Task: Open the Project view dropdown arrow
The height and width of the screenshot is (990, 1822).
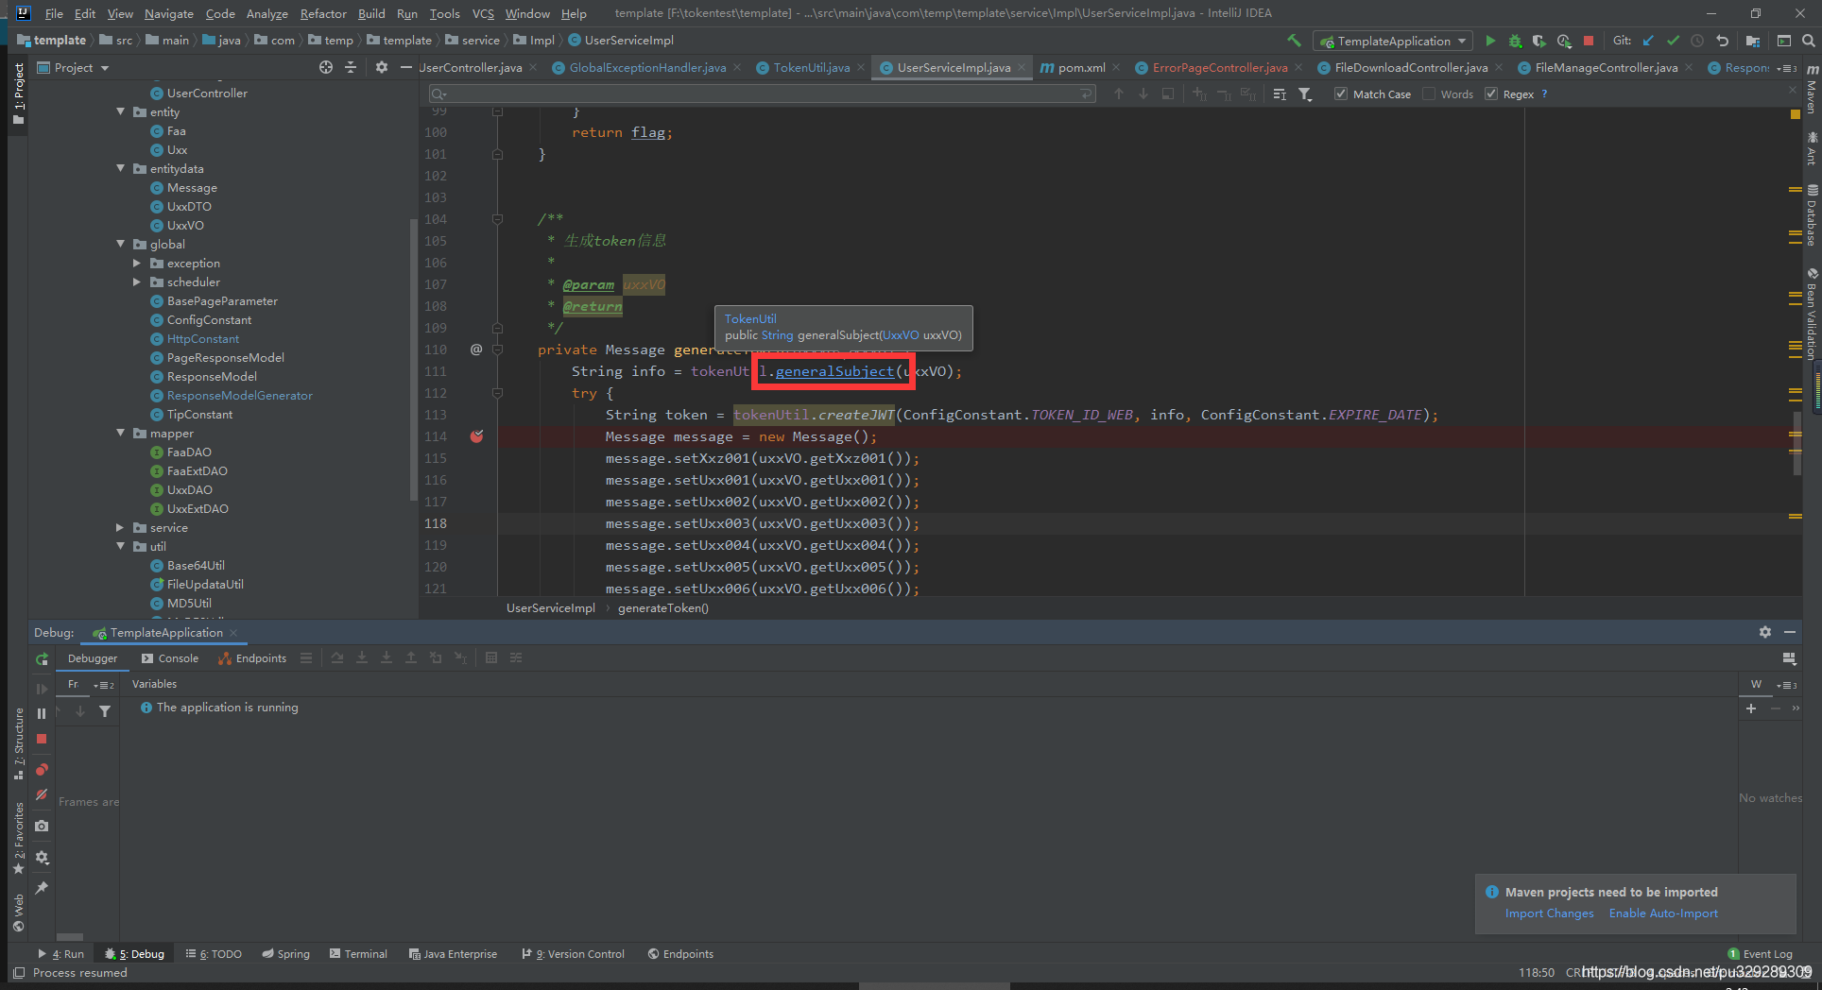Action: [105, 68]
